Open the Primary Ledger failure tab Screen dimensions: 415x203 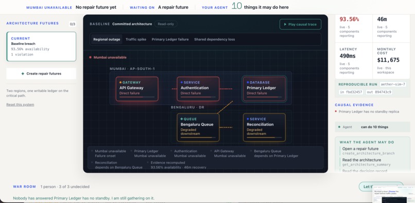(170, 40)
